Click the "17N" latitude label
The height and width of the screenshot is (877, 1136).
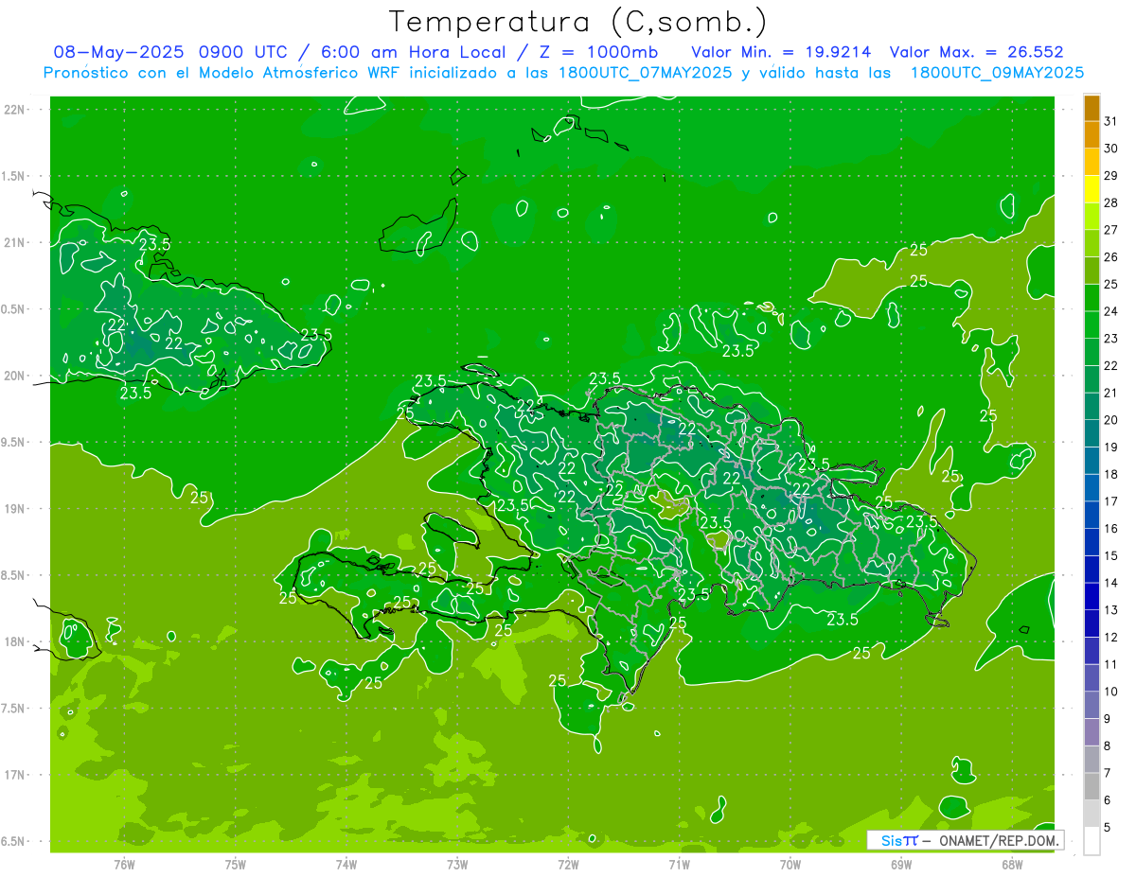(x=16, y=775)
